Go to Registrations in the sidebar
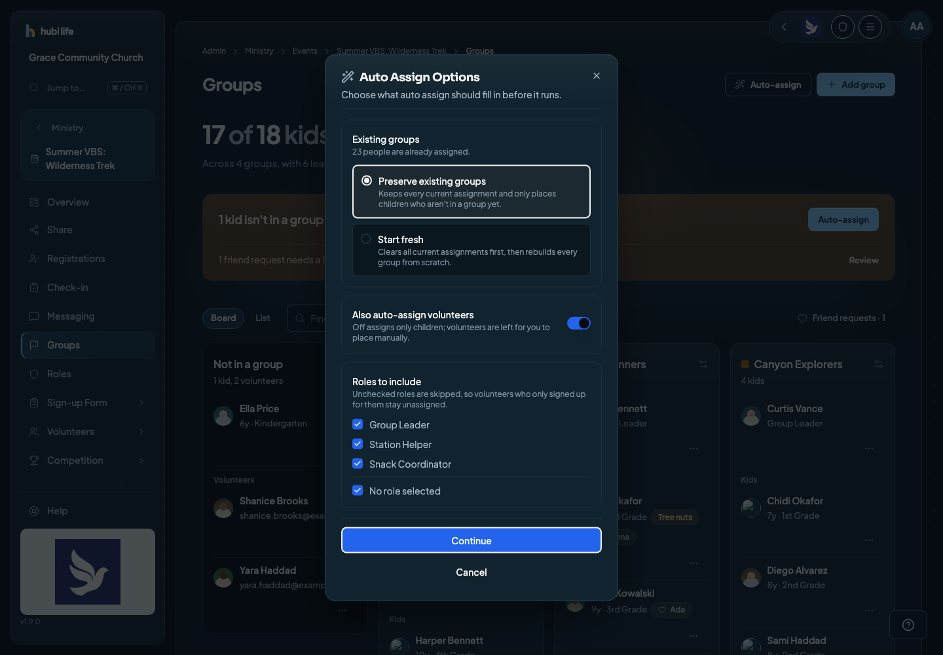Image resolution: width=943 pixels, height=655 pixels. [88, 259]
